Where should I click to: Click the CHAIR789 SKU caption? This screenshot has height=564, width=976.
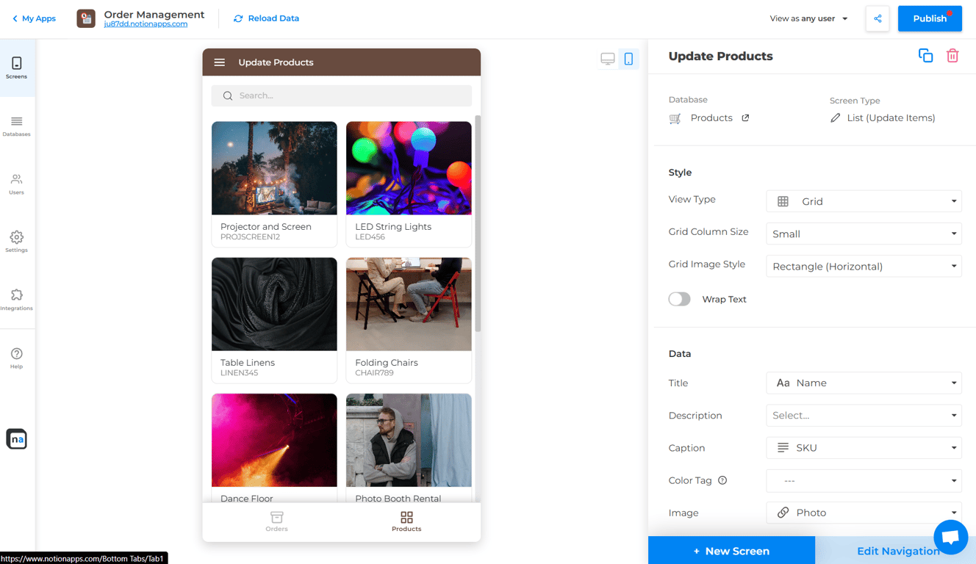pyautogui.click(x=374, y=373)
